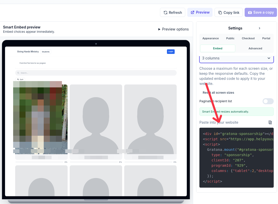Click 'Paste into your website' label
Viewport: 278px width, 204px height.
219,122
